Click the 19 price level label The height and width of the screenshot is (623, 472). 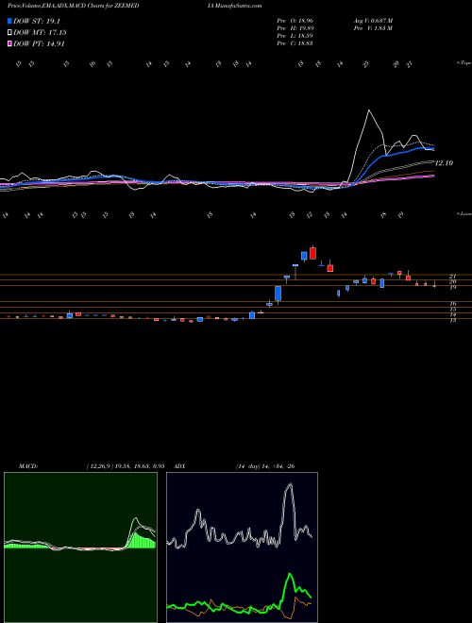point(452,287)
